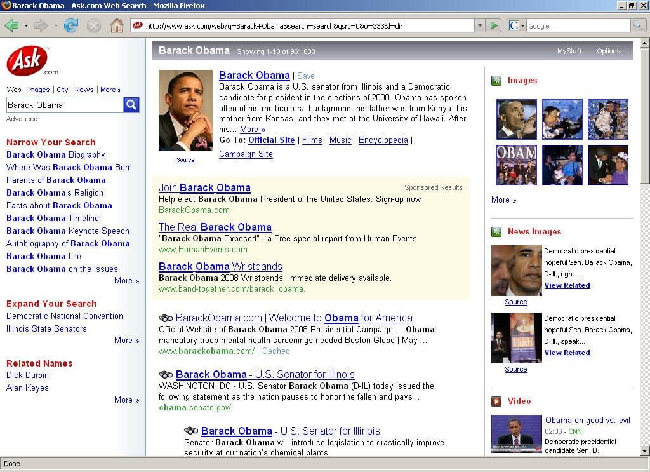Open the Advanced search link
The height and width of the screenshot is (472, 650).
click(x=22, y=119)
